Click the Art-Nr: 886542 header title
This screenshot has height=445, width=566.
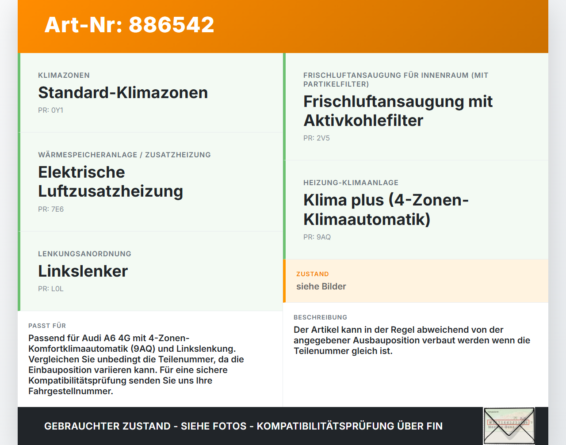click(129, 25)
